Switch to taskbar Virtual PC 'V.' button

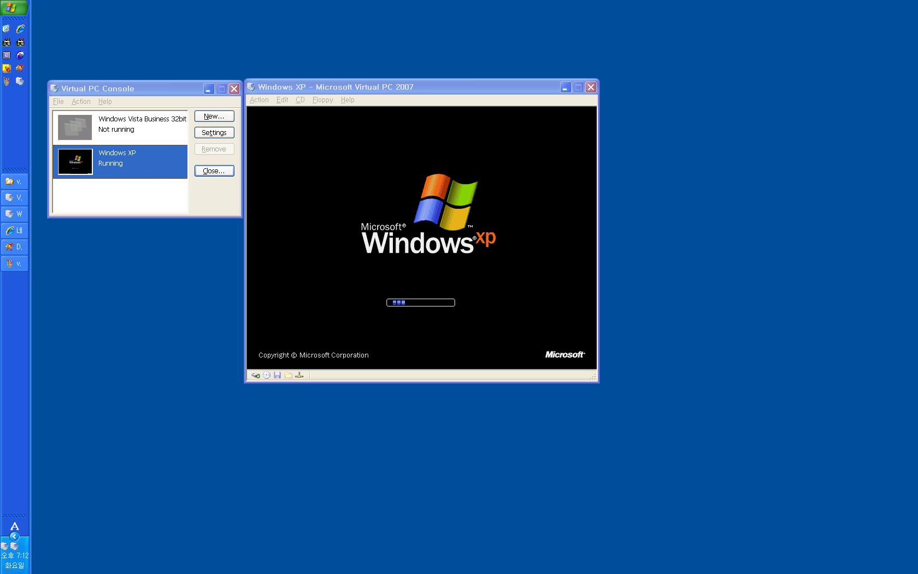pos(14,198)
